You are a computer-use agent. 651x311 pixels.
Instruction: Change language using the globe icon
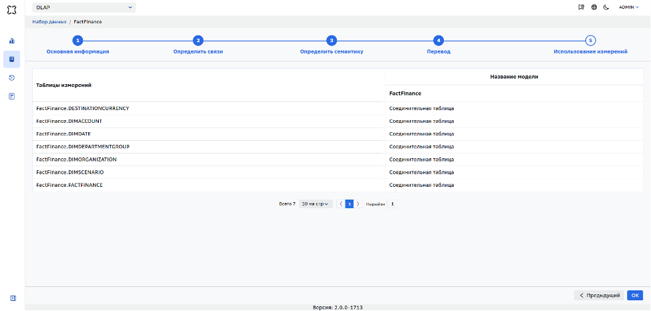click(x=594, y=7)
